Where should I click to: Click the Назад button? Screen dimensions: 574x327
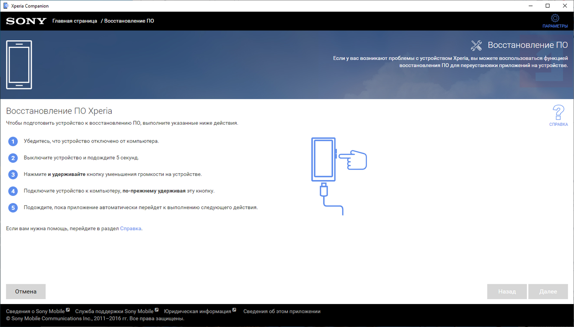pyautogui.click(x=507, y=291)
